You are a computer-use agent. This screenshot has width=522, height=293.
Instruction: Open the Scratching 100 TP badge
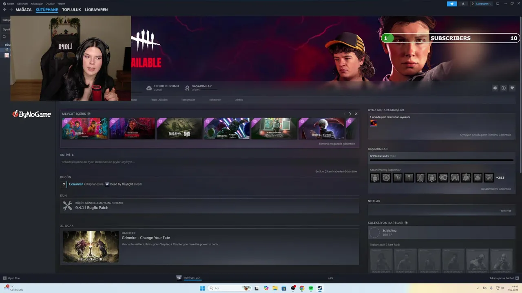[442, 232]
